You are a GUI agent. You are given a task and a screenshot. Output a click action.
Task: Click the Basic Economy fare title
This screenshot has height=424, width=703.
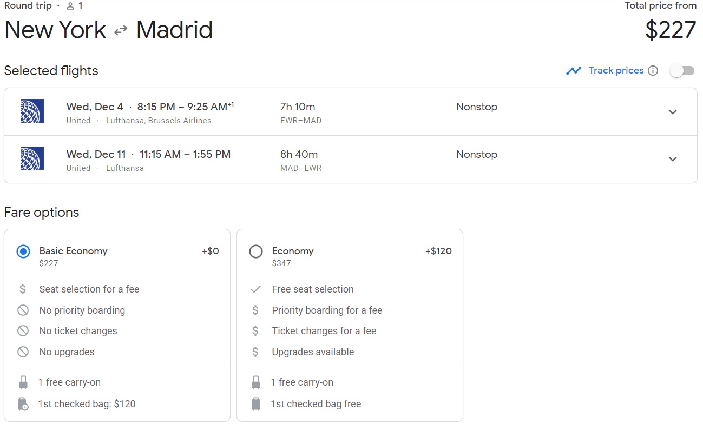pos(74,251)
